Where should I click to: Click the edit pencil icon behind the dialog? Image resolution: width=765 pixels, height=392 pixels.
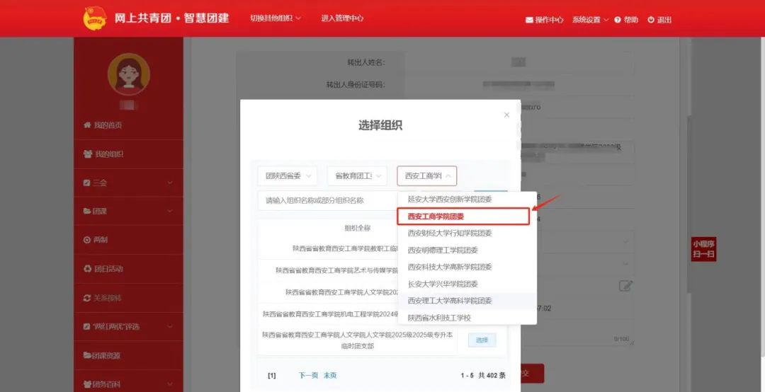tap(626, 286)
